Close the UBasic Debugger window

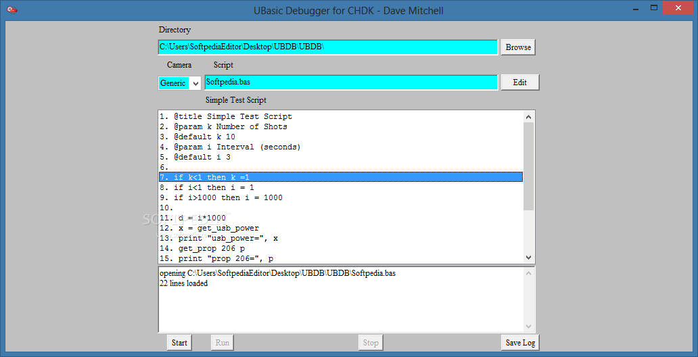tap(678, 8)
